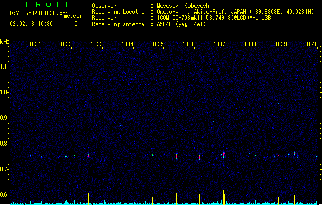Select the A504HB(yagi 4el) antenna text
Viewport: 323px width, 205px height.
(x=181, y=24)
